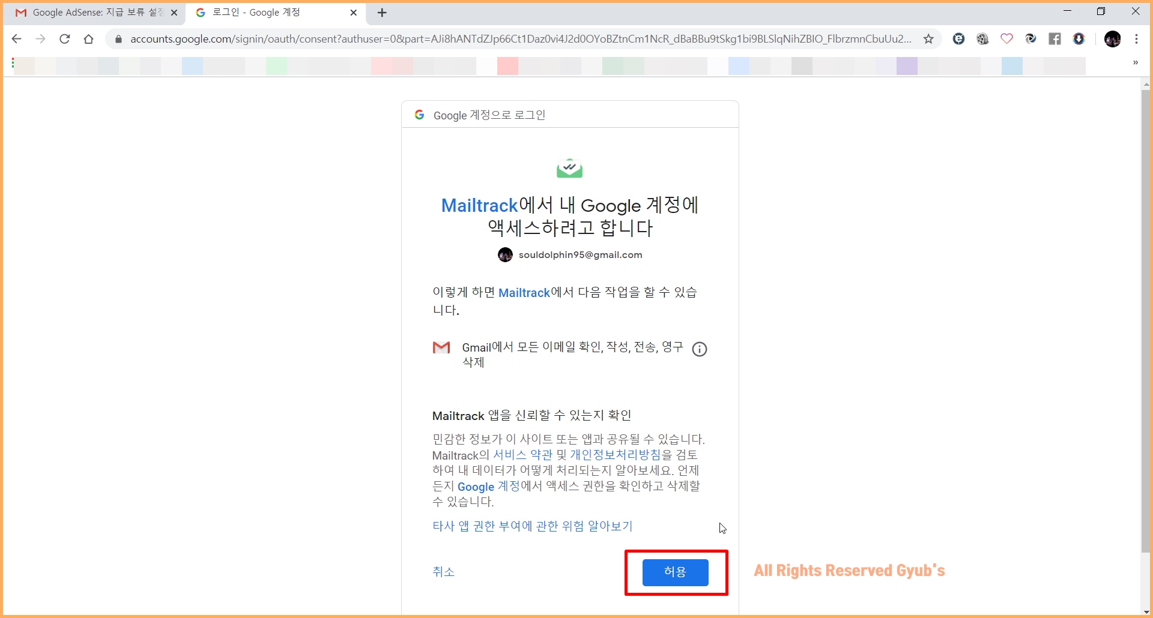Click the download extension icon

pyautogui.click(x=1079, y=39)
